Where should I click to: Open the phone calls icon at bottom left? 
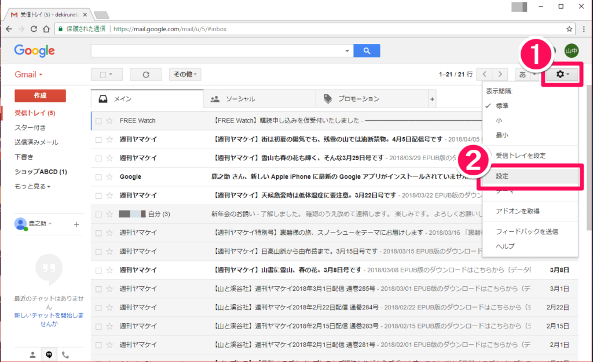pyautogui.click(x=65, y=355)
